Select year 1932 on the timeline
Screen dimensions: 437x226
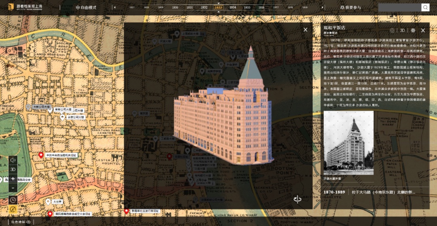pyautogui.click(x=204, y=8)
